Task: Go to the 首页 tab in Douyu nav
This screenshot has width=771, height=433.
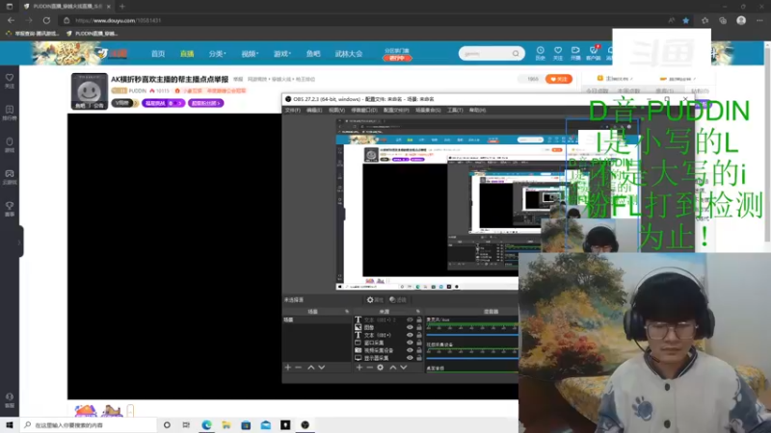Action: 158,54
